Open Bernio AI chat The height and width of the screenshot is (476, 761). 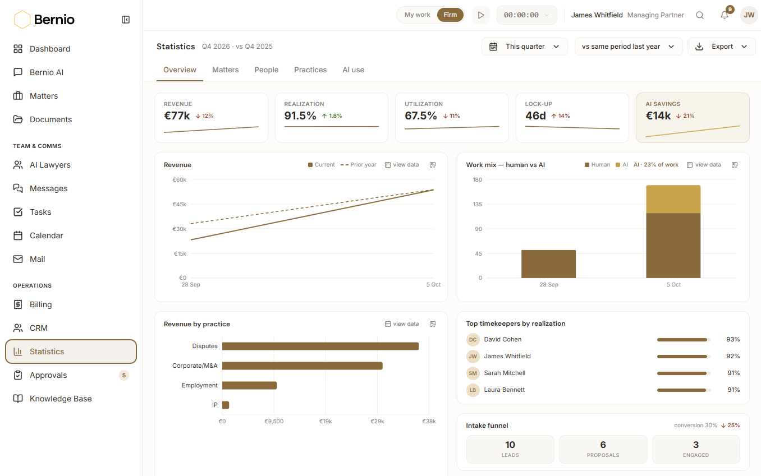71,72
